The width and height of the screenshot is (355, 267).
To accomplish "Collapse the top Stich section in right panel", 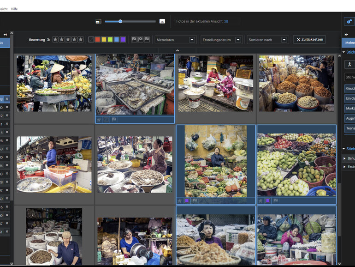I will tap(343, 52).
